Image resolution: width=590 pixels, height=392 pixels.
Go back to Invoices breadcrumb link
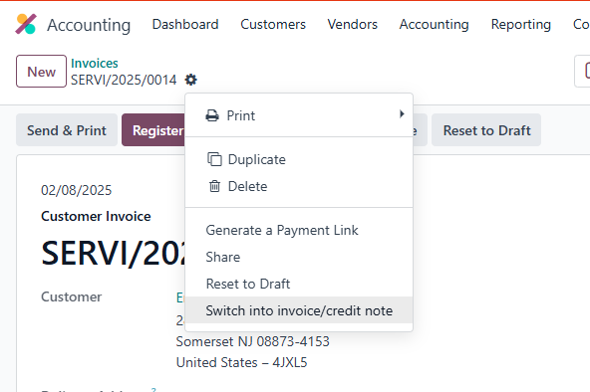pyautogui.click(x=95, y=63)
